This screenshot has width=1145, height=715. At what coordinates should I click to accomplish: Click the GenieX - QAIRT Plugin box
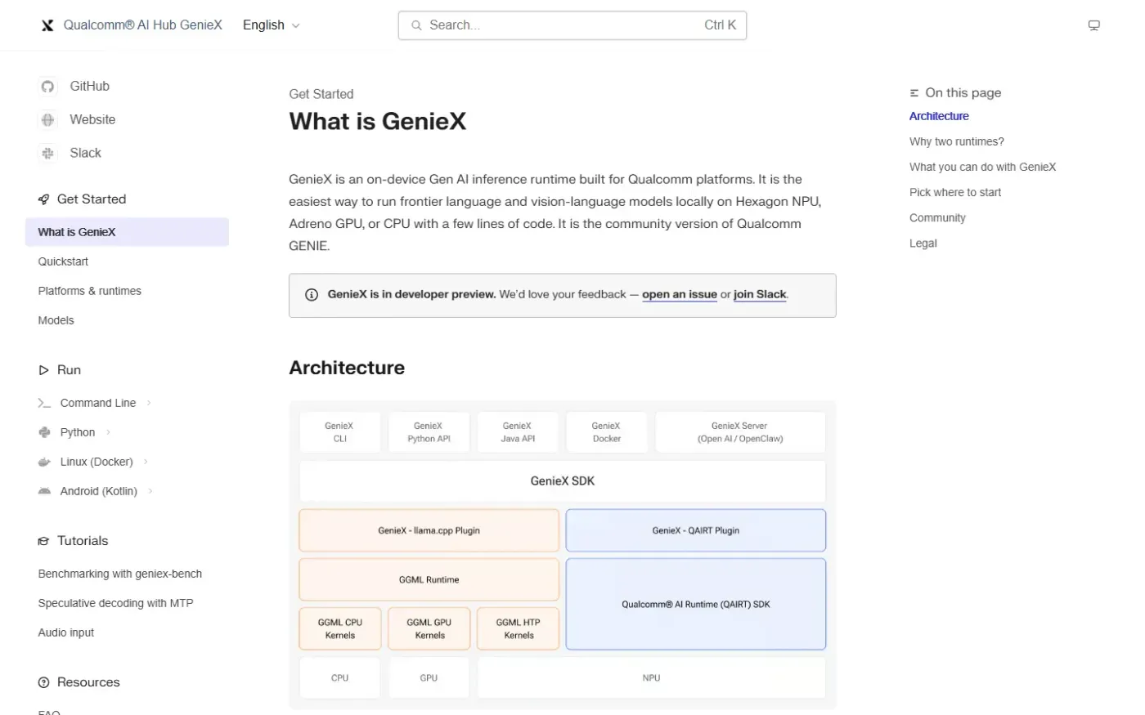coord(696,530)
